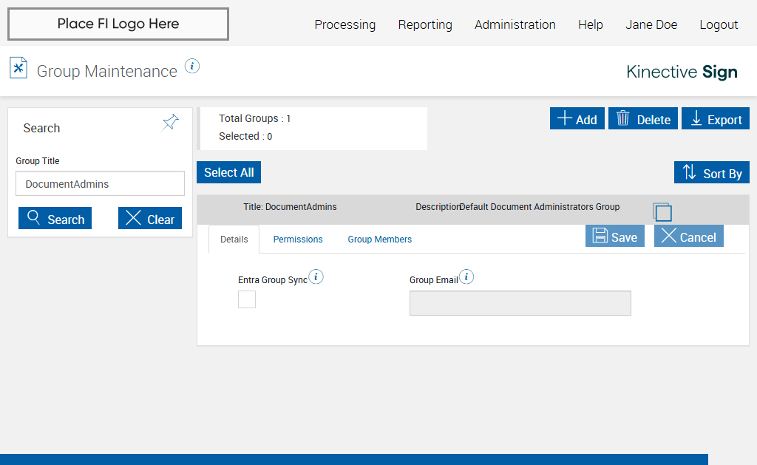Tick the DocumentAdmins group row selection checkbox
The width and height of the screenshot is (757, 465).
tap(663, 213)
